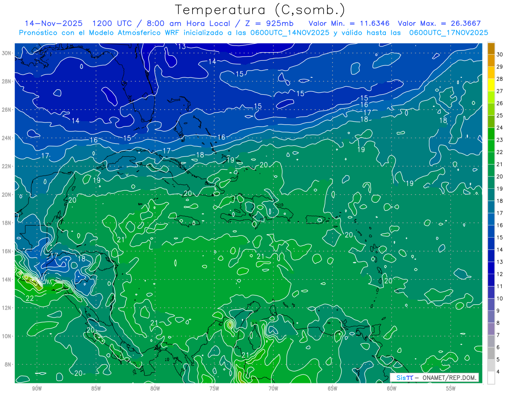Click the '30N' latitude axis label
The width and height of the screenshot is (511, 394).
pyautogui.click(x=7, y=53)
